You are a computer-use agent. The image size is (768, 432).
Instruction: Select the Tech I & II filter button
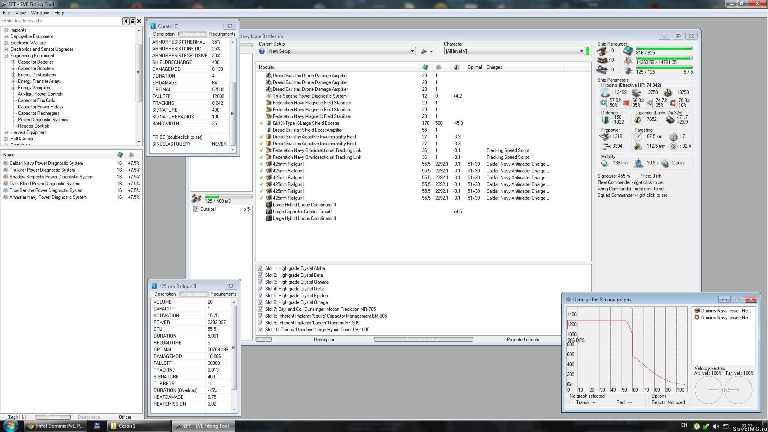pyautogui.click(x=18, y=417)
